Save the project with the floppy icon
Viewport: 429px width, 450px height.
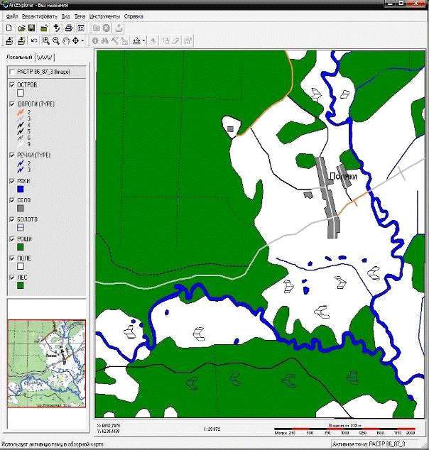coord(32,28)
